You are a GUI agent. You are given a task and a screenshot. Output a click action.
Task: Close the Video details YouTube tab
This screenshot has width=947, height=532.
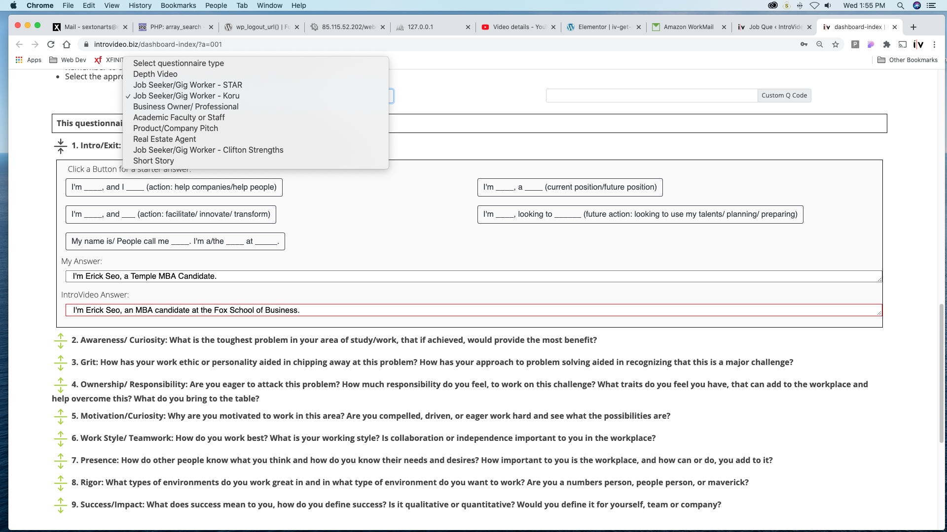point(553,27)
